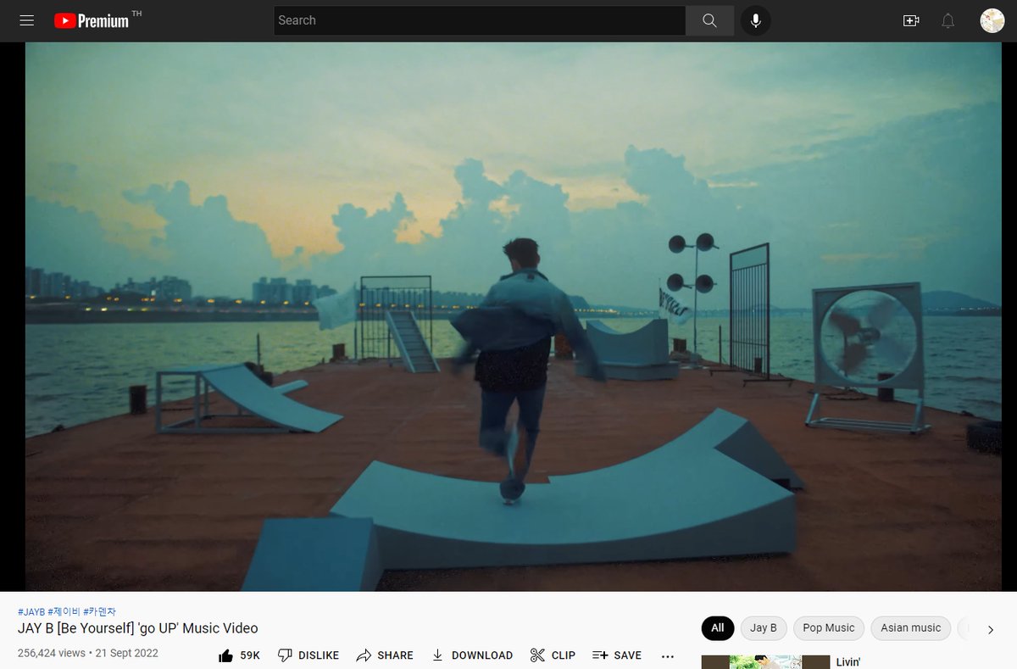Open the hamburger guide menu

pyautogui.click(x=27, y=20)
